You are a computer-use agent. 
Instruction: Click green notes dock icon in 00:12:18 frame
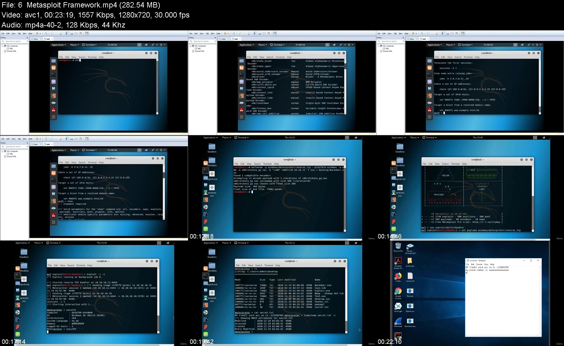[206, 229]
